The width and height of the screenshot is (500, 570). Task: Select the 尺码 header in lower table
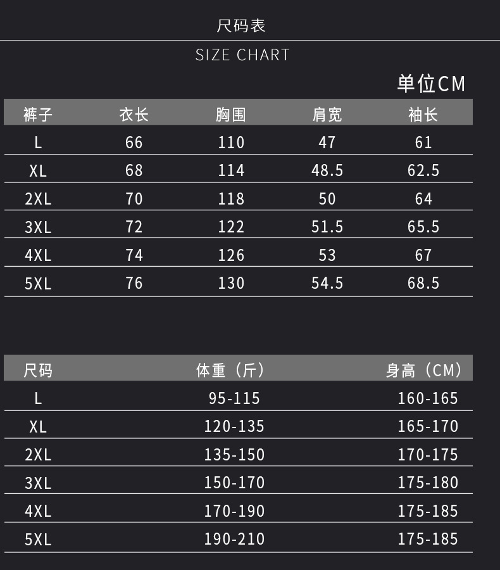[x=38, y=370]
